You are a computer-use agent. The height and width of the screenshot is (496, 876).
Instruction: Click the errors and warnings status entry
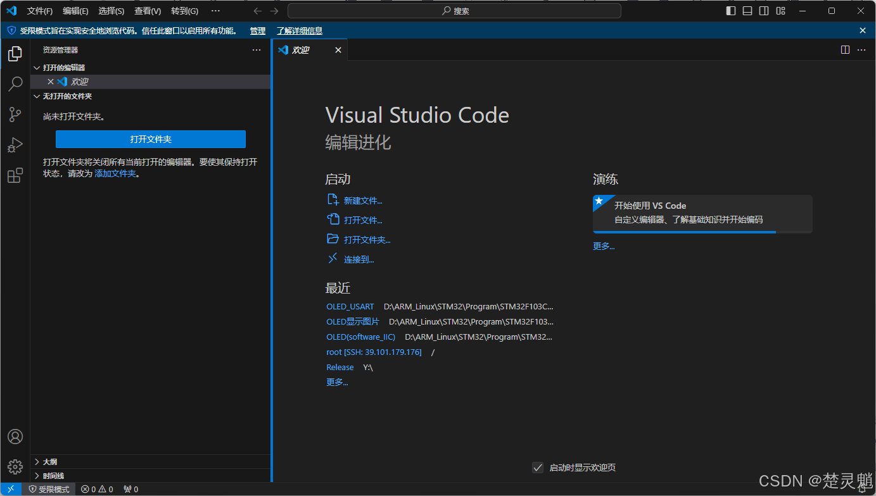coord(97,489)
